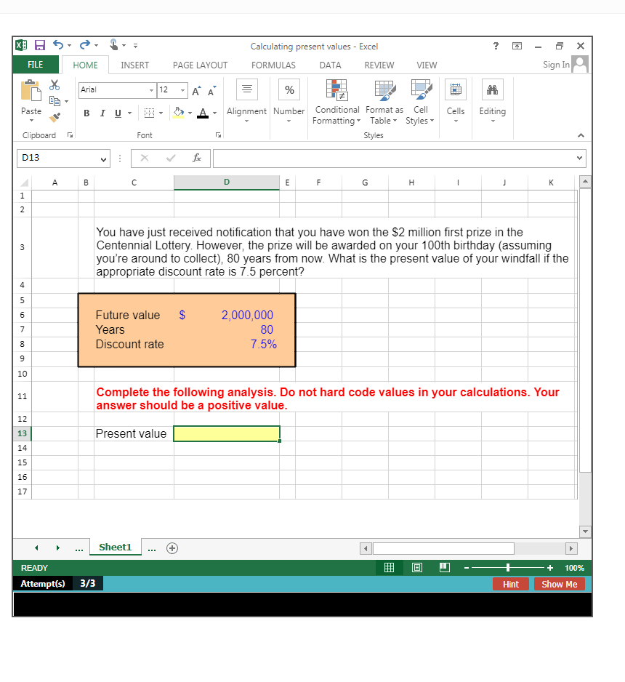Click the Show Me button
625x682 pixels.
pos(559,583)
